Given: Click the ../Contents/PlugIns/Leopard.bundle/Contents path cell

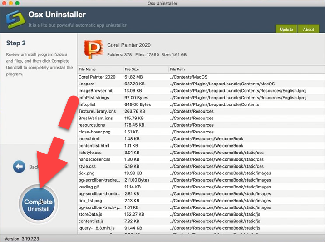Looking at the screenshot, I should tap(214, 104).
